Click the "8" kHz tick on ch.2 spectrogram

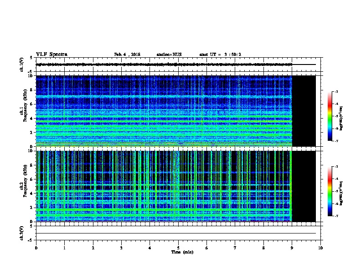pos(31,165)
